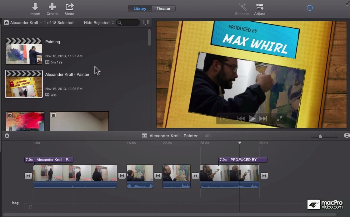This screenshot has width=350, height=217.
Task: Select the Library tab
Action: (x=140, y=8)
